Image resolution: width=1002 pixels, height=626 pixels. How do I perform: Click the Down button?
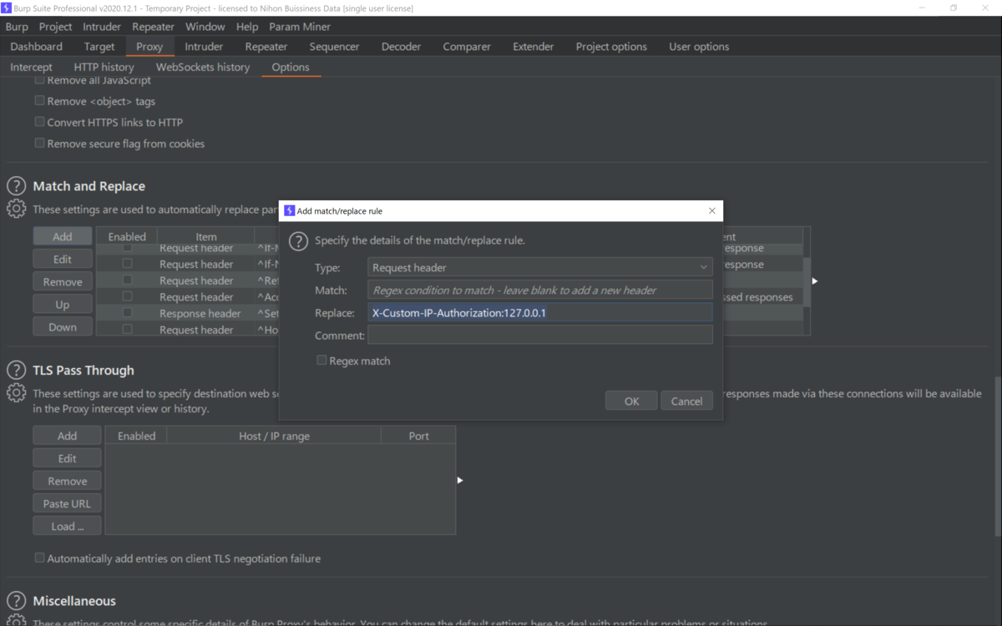click(63, 327)
